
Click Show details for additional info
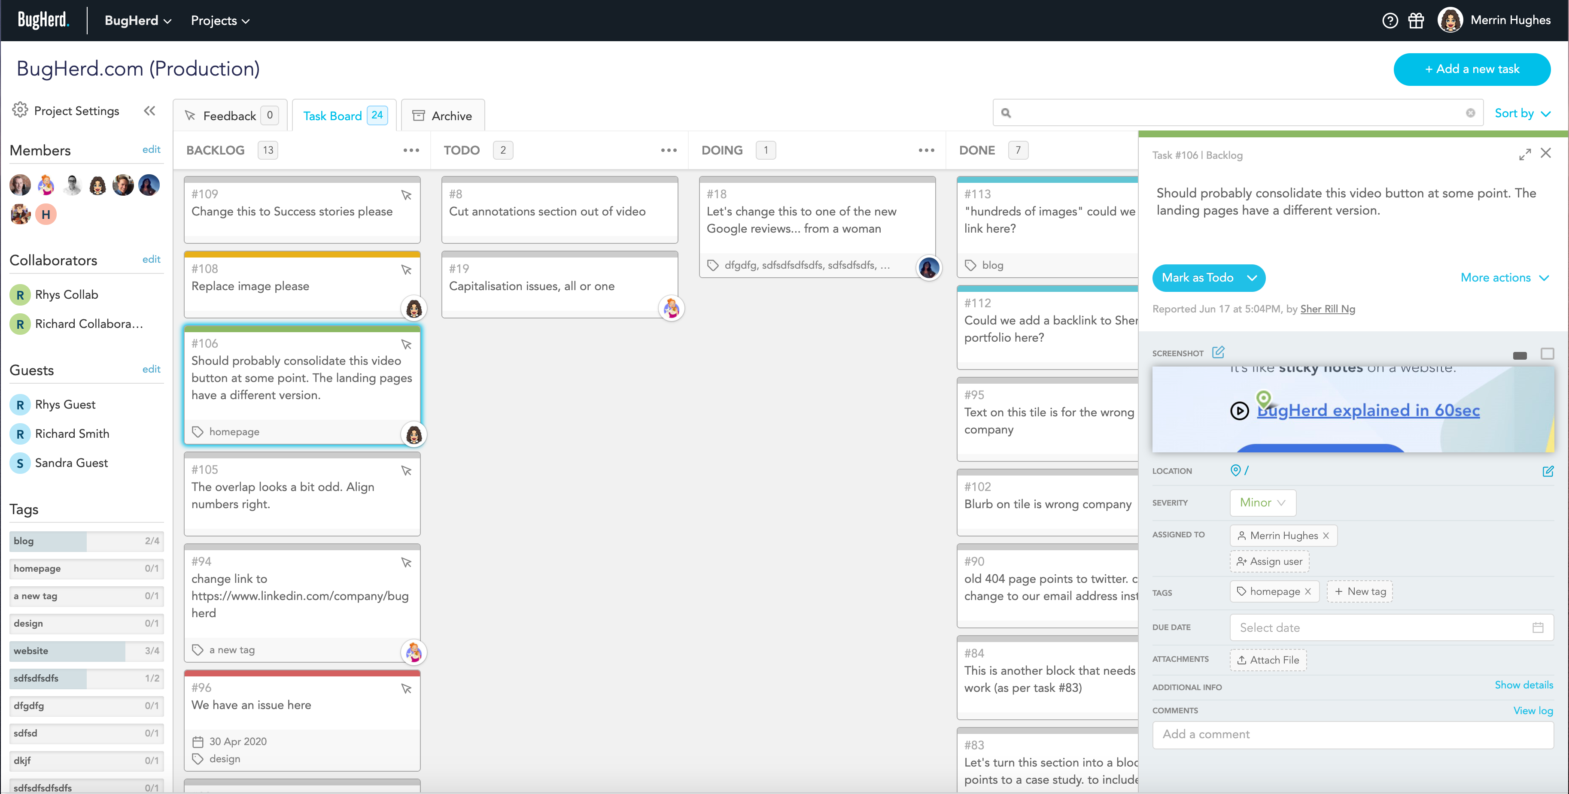pos(1523,685)
